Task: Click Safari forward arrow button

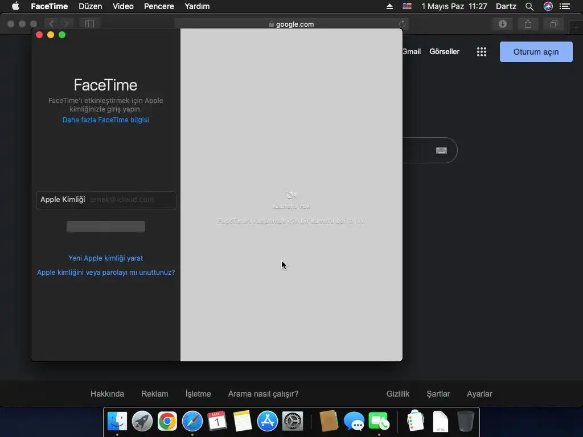Action: click(67, 24)
